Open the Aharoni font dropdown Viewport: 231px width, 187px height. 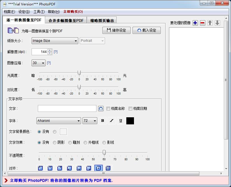tap(59, 121)
